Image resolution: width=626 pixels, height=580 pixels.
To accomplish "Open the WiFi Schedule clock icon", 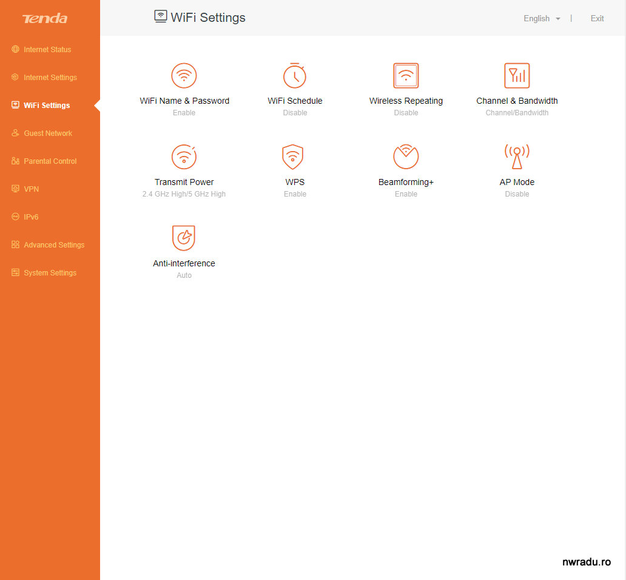I will pos(295,76).
